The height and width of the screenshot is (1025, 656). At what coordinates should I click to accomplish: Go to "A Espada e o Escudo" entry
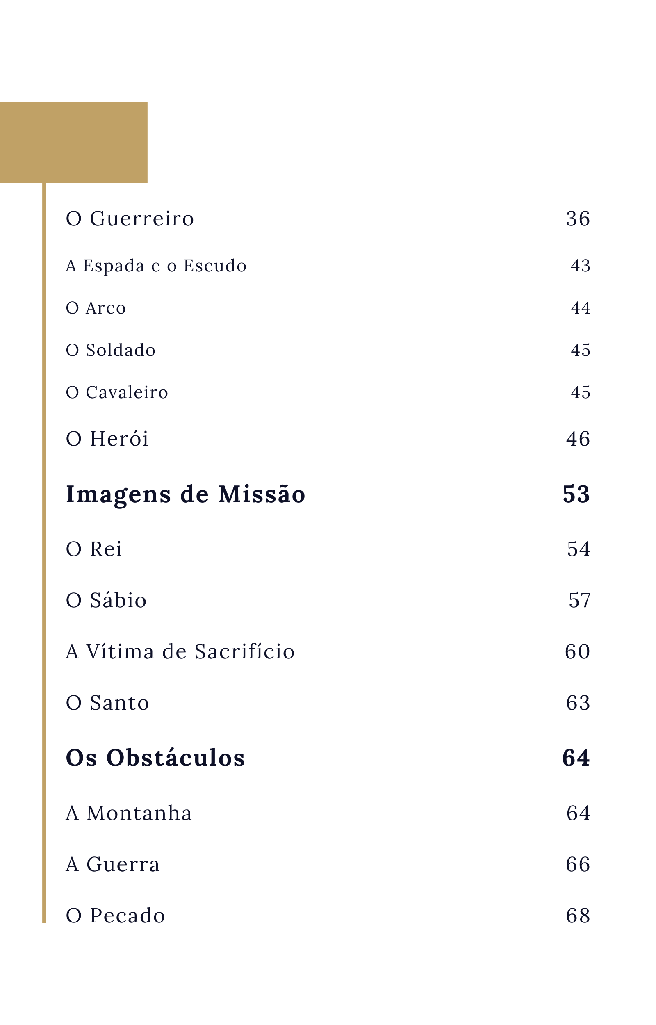[156, 266]
